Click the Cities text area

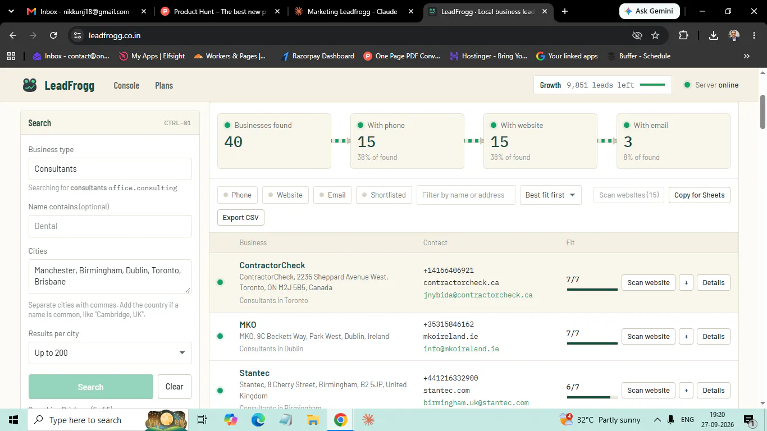(x=110, y=277)
